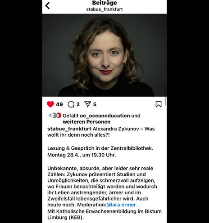Tap the back arrow in the header
Image resolution: width=209 pixels, height=223 pixels.
tap(47, 6)
